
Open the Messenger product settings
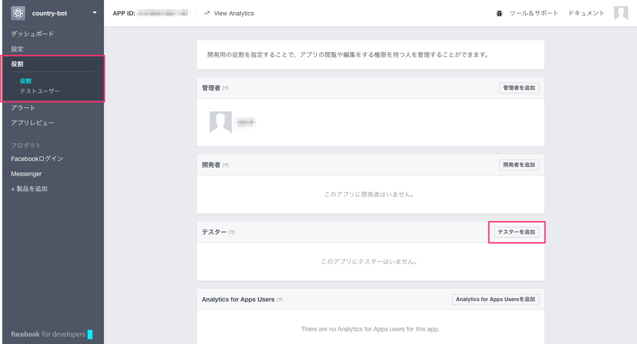click(x=26, y=173)
